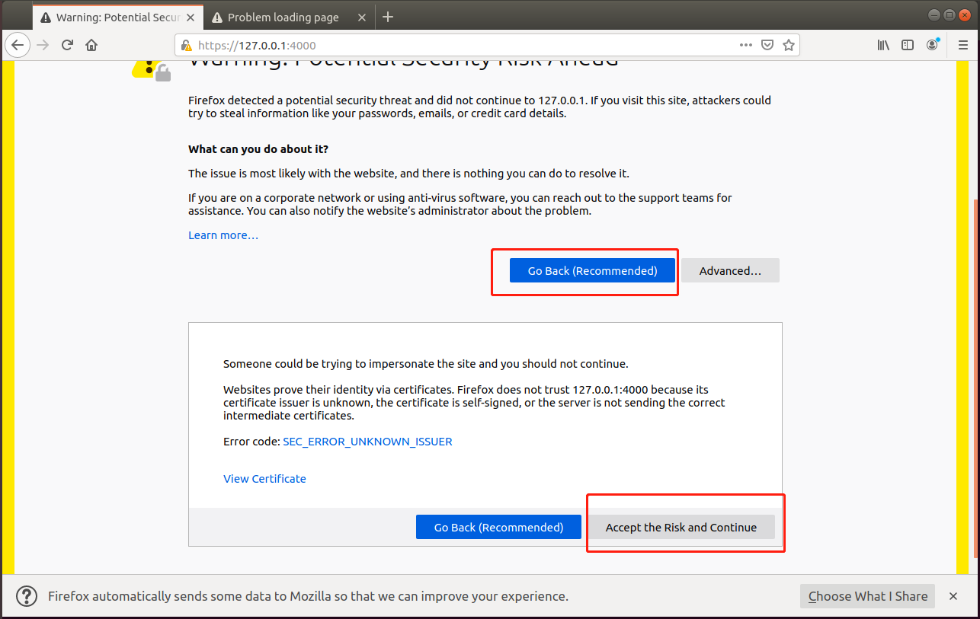This screenshot has height=619, width=980.
Task: Bookmark this page with star icon
Action: click(789, 45)
